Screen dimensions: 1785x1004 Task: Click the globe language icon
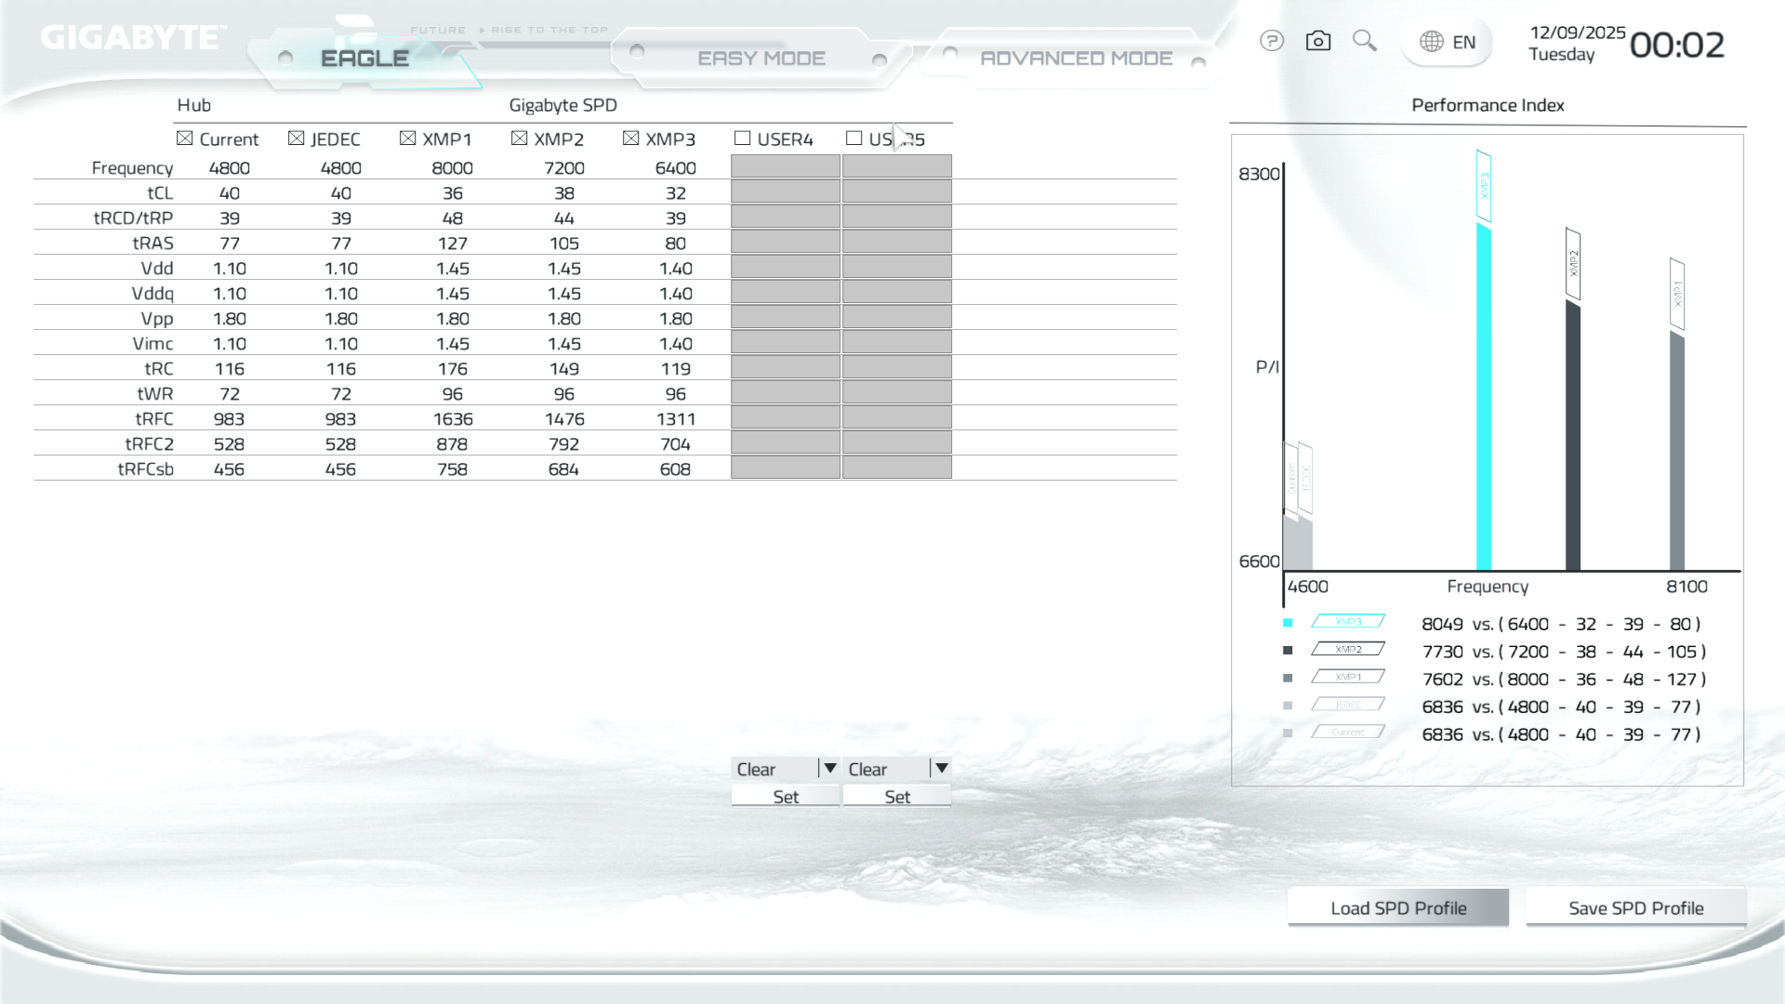click(1432, 42)
